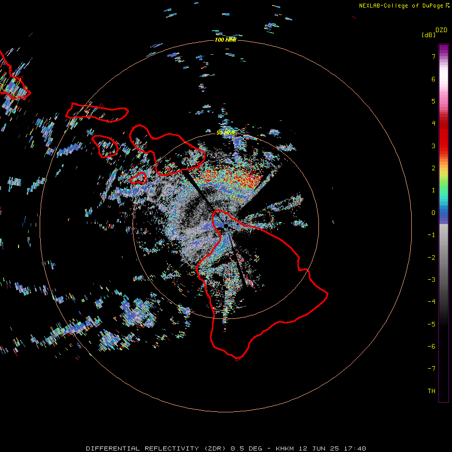Click the -5 value on the color scale
Screen dimensions: 452x452
click(431, 324)
